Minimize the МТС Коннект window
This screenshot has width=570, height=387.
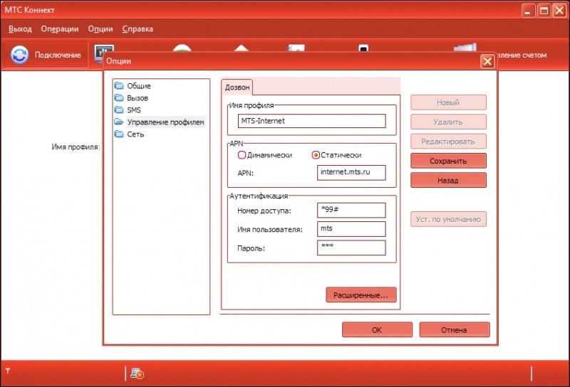click(x=528, y=11)
